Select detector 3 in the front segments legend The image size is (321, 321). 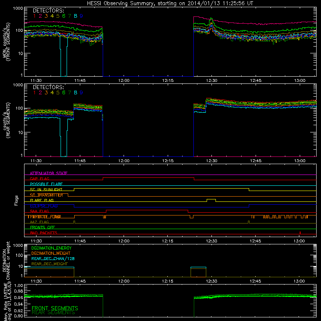coord(46,16)
